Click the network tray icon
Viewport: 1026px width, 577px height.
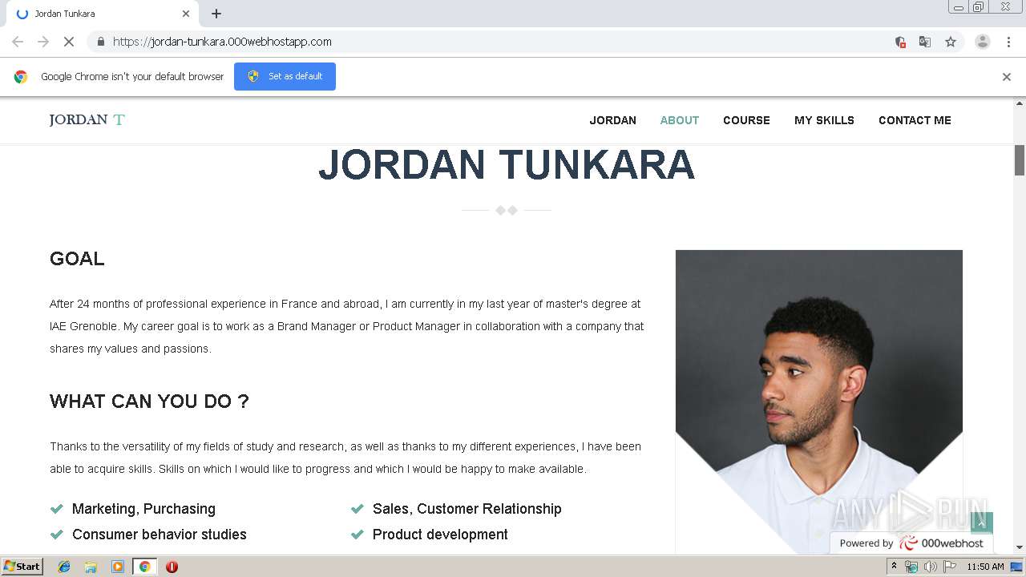[911, 567]
